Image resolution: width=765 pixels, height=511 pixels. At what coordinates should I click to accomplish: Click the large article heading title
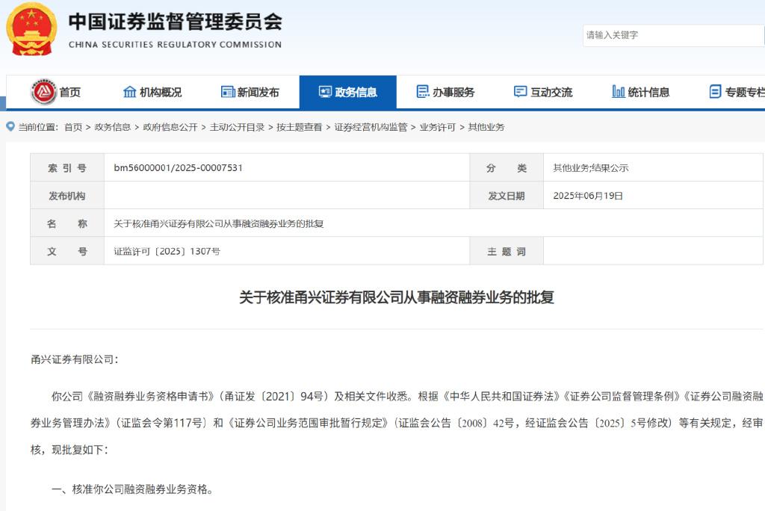(397, 297)
